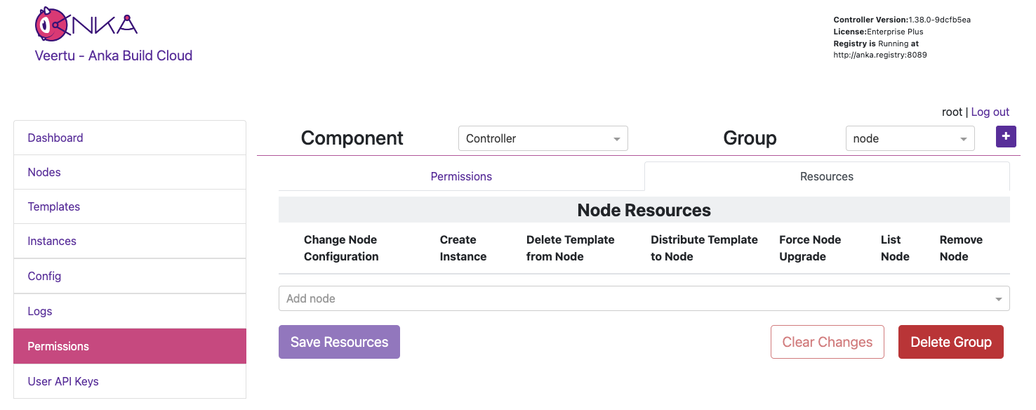Select Permissions in the sidebar

pos(58,346)
